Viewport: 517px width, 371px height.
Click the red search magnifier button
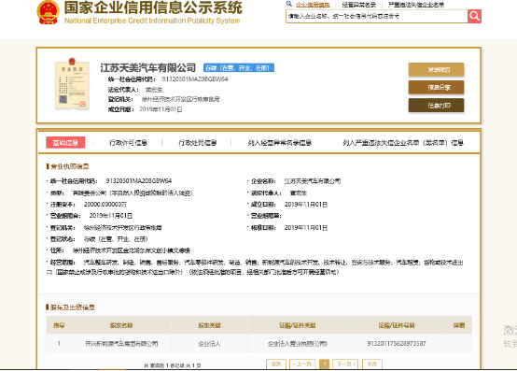point(474,16)
